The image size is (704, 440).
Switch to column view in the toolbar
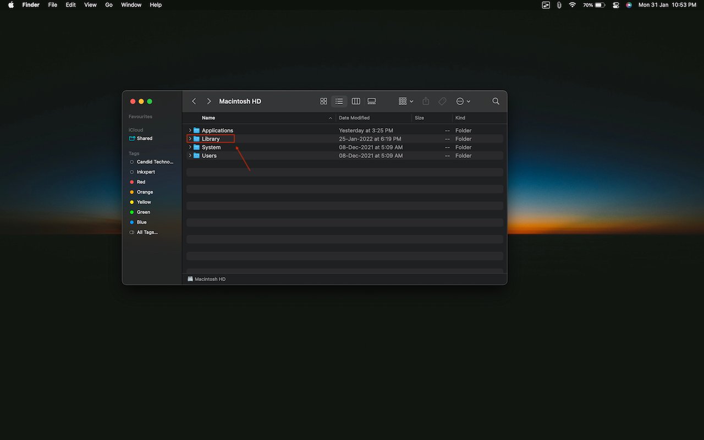[355, 101]
